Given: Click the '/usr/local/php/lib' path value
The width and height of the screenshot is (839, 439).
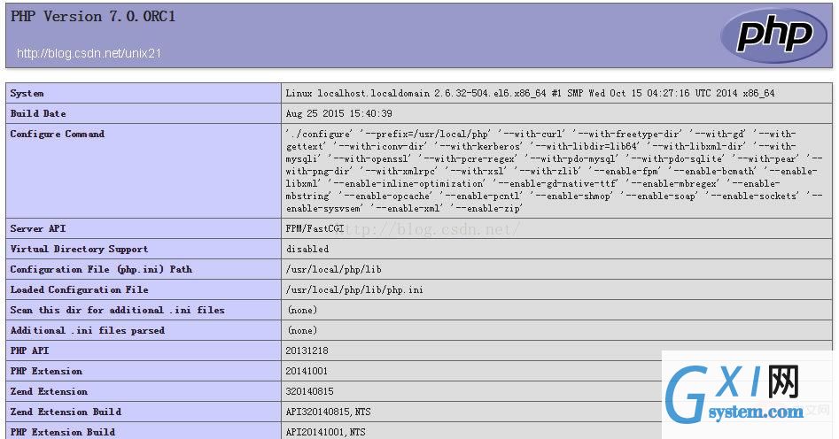Looking at the screenshot, I should (333, 269).
